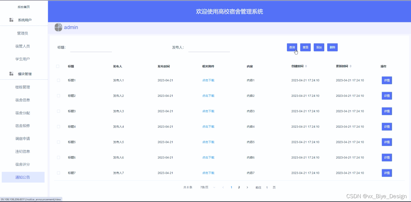The width and height of the screenshot is (411, 202).
Task: Click the 重置 reset button
Action: point(305,47)
